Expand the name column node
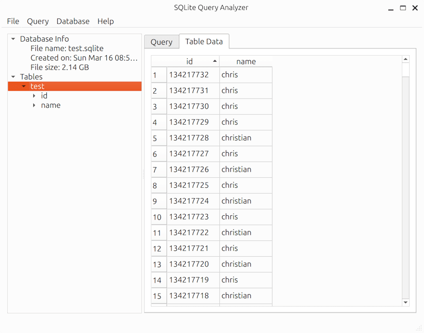The image size is (424, 333). (34, 105)
